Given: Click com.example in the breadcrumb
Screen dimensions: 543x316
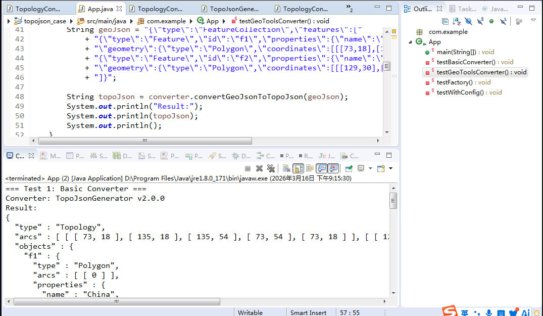Looking at the screenshot, I should (166, 21).
